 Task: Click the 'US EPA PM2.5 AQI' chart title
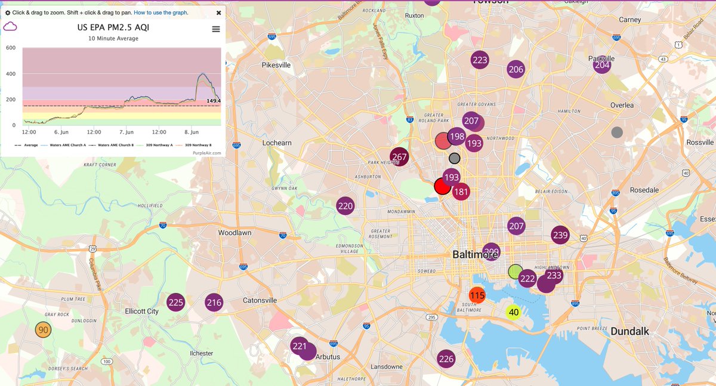(x=113, y=27)
